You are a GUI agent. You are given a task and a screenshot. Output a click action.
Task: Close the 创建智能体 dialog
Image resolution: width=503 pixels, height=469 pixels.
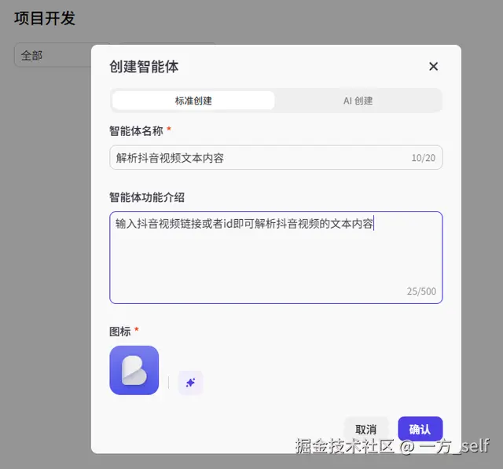pos(433,66)
